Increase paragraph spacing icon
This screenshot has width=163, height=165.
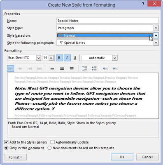click(84, 68)
